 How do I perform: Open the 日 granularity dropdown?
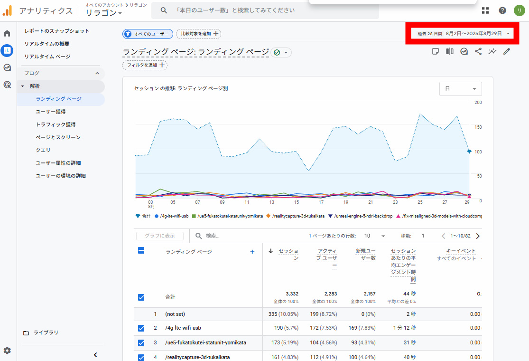pos(460,89)
